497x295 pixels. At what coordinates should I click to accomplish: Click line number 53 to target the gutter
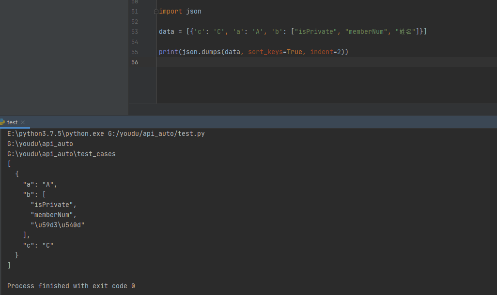135,31
